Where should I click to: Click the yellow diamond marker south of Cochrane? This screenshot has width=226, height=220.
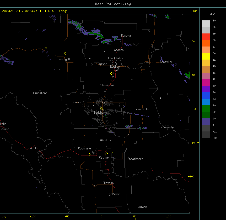point(89,154)
